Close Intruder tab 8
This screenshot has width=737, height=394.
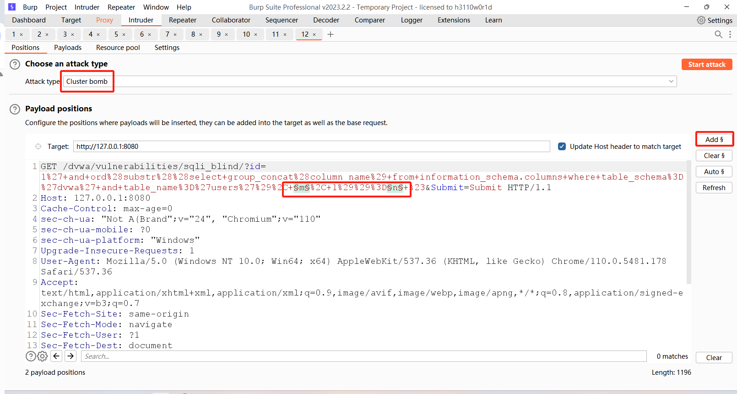(201, 34)
